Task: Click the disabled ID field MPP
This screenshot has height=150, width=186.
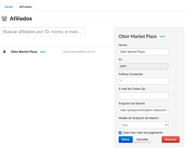Action: [144, 66]
